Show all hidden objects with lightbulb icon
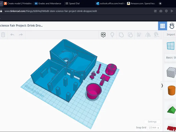The height and width of the screenshot is (132, 176). point(112,35)
